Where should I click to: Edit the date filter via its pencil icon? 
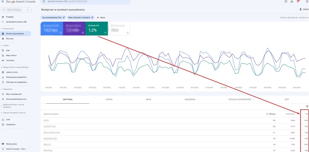coord(92,17)
